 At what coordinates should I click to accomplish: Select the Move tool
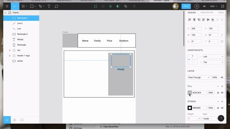tap(14, 6)
